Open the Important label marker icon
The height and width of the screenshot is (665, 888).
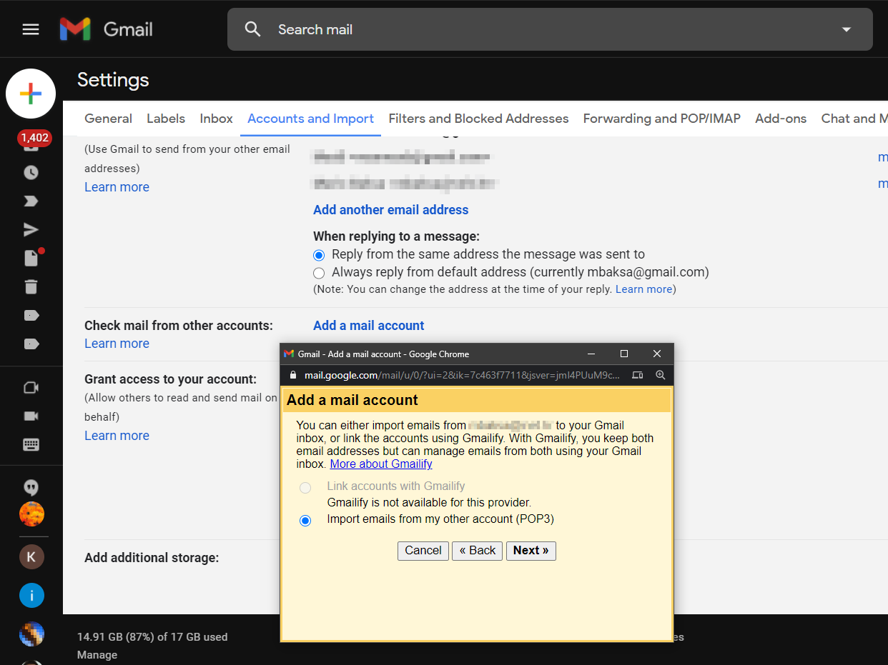[x=31, y=201]
